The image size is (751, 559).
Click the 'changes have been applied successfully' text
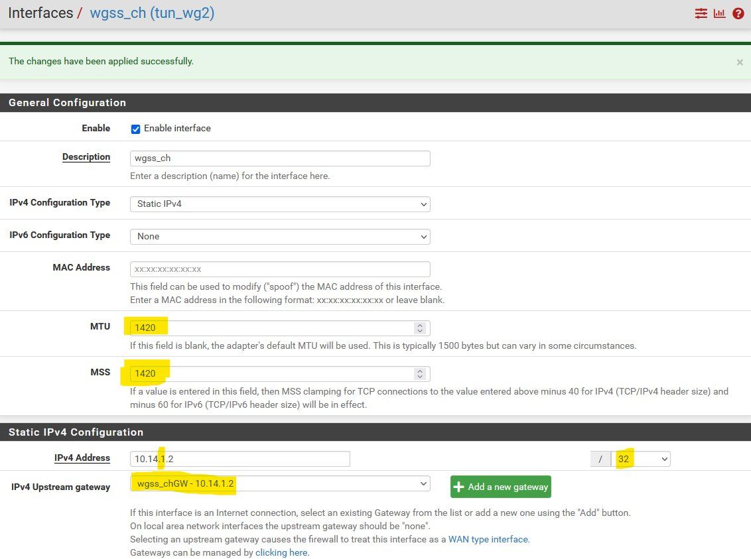[101, 61]
